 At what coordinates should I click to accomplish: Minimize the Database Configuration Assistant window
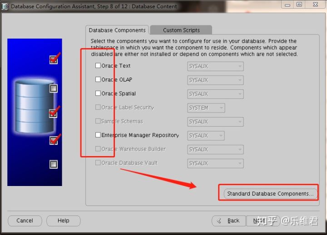point(287,5)
